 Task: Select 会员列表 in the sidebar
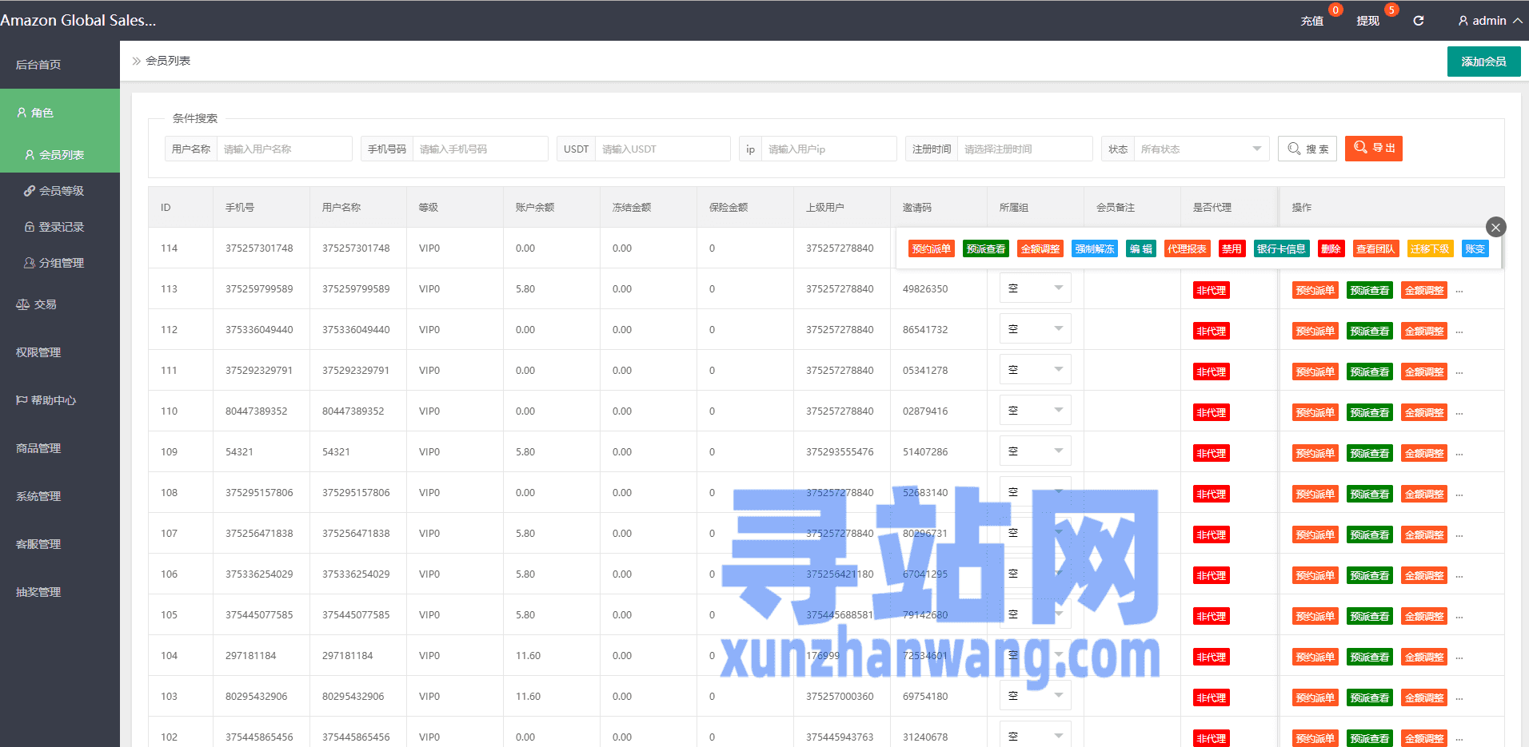60,154
